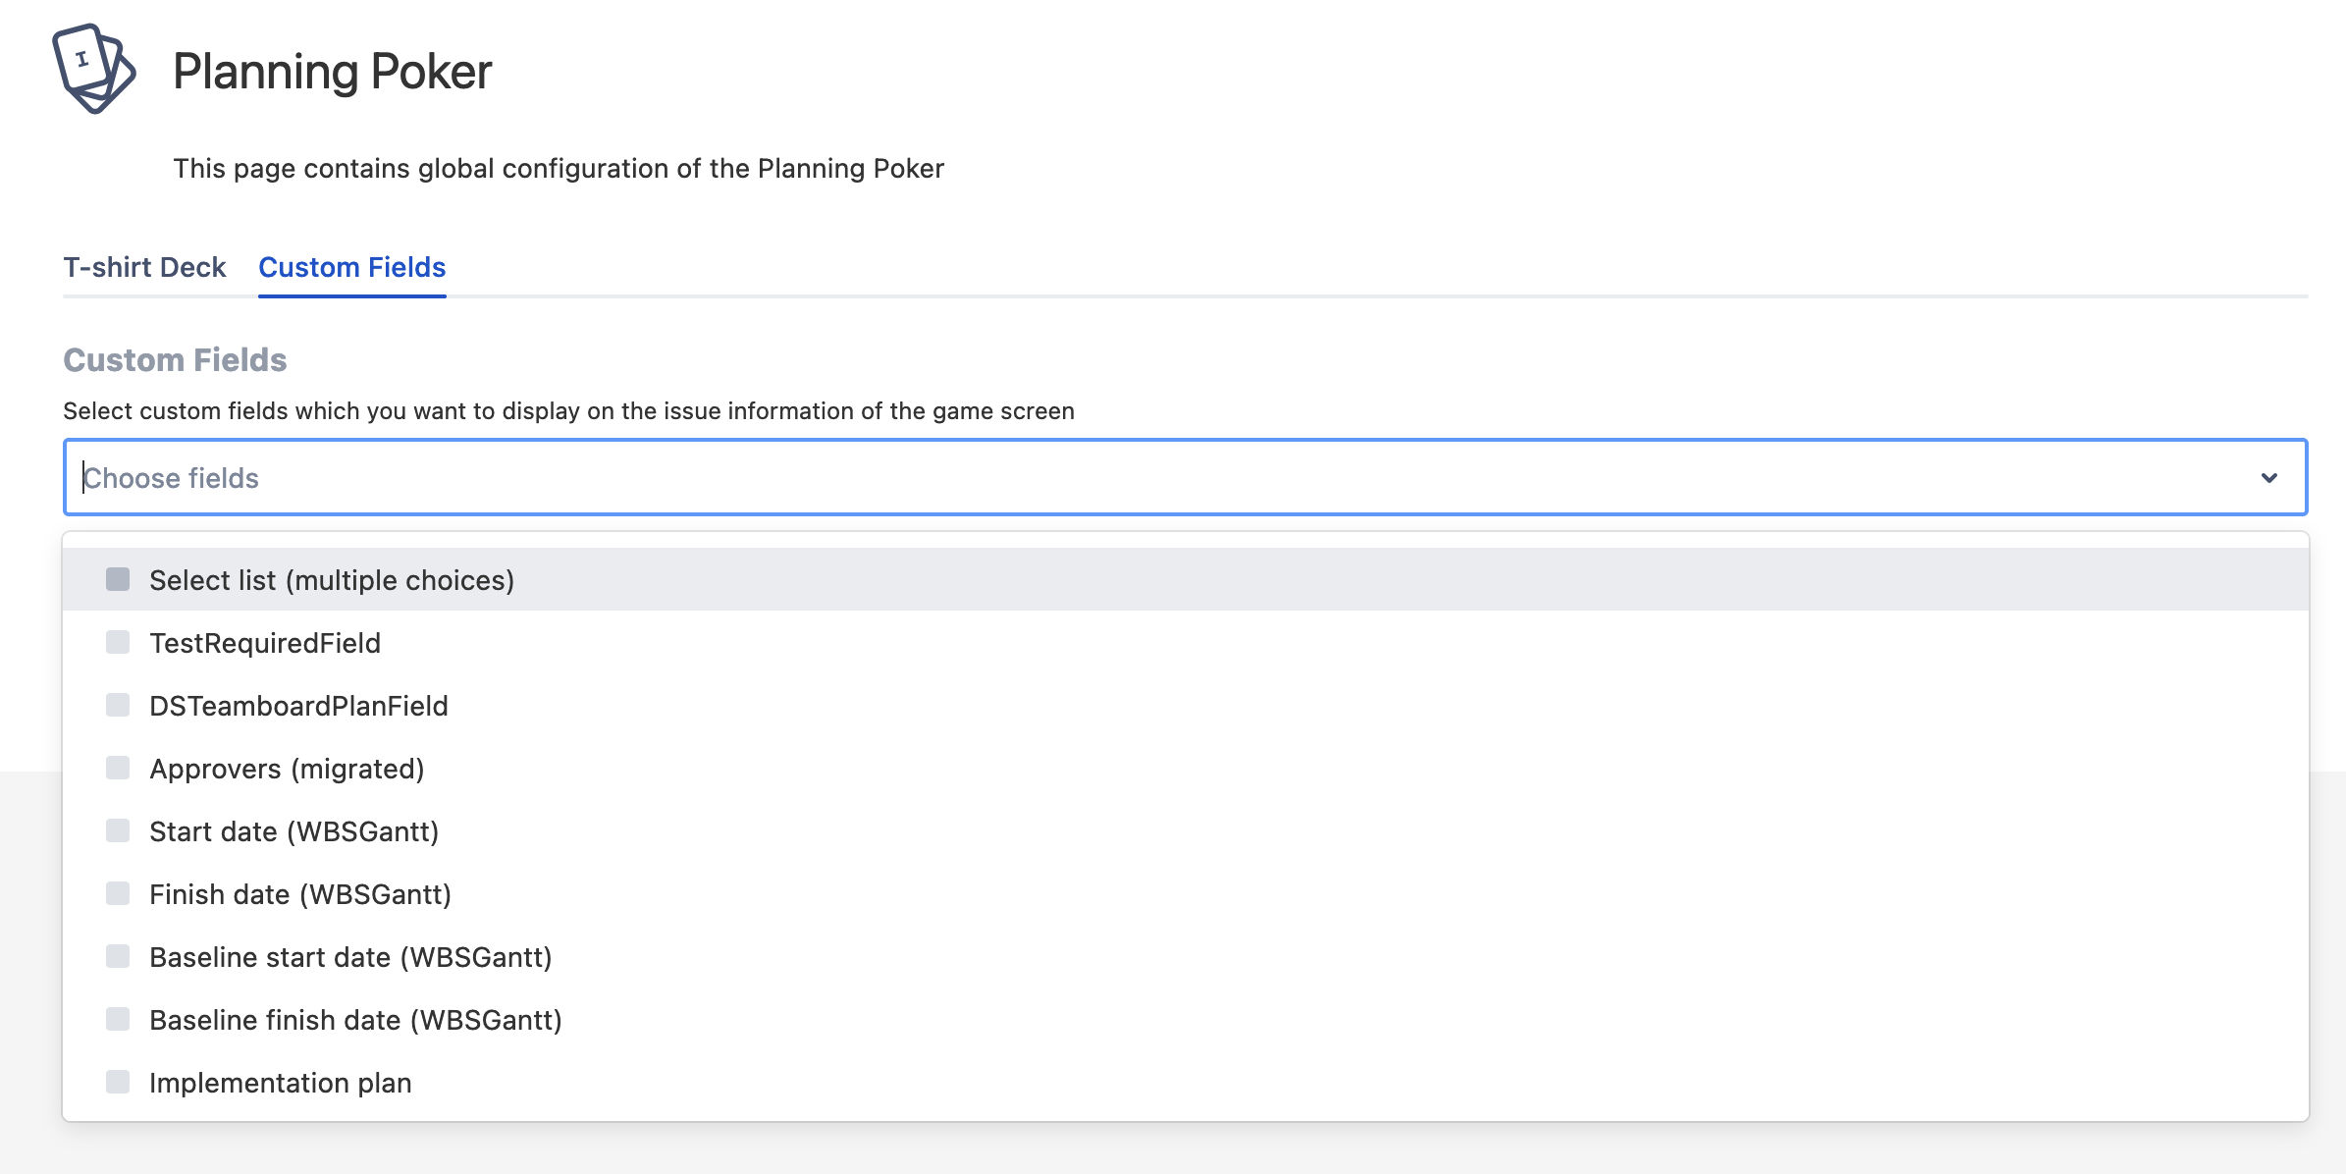Enable the Baseline finish date (WBSGantt) checkbox
The width and height of the screenshot is (2346, 1174).
[118, 1019]
